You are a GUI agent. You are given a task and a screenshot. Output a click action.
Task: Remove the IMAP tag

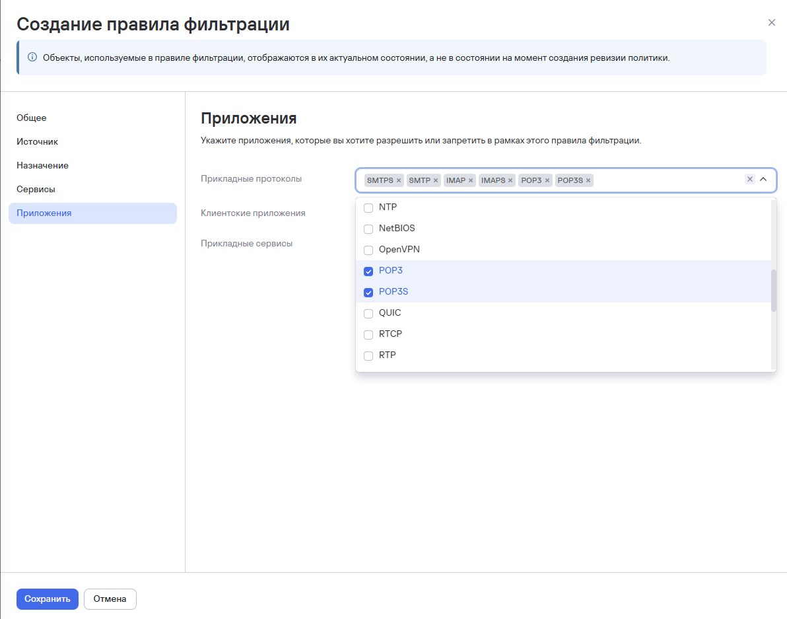point(471,180)
